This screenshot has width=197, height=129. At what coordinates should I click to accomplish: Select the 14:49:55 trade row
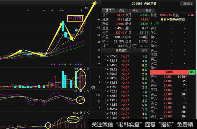pos(126,114)
